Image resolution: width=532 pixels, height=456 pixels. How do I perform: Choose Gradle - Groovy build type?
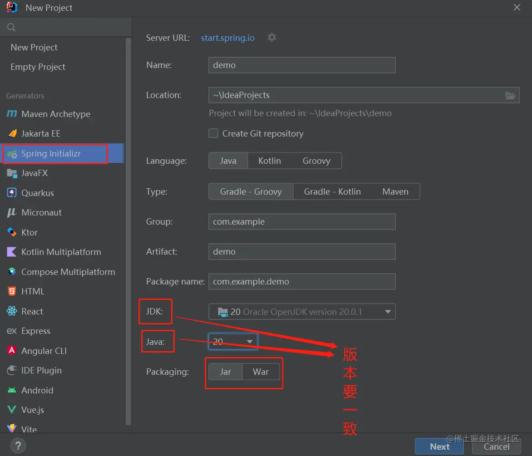click(251, 191)
